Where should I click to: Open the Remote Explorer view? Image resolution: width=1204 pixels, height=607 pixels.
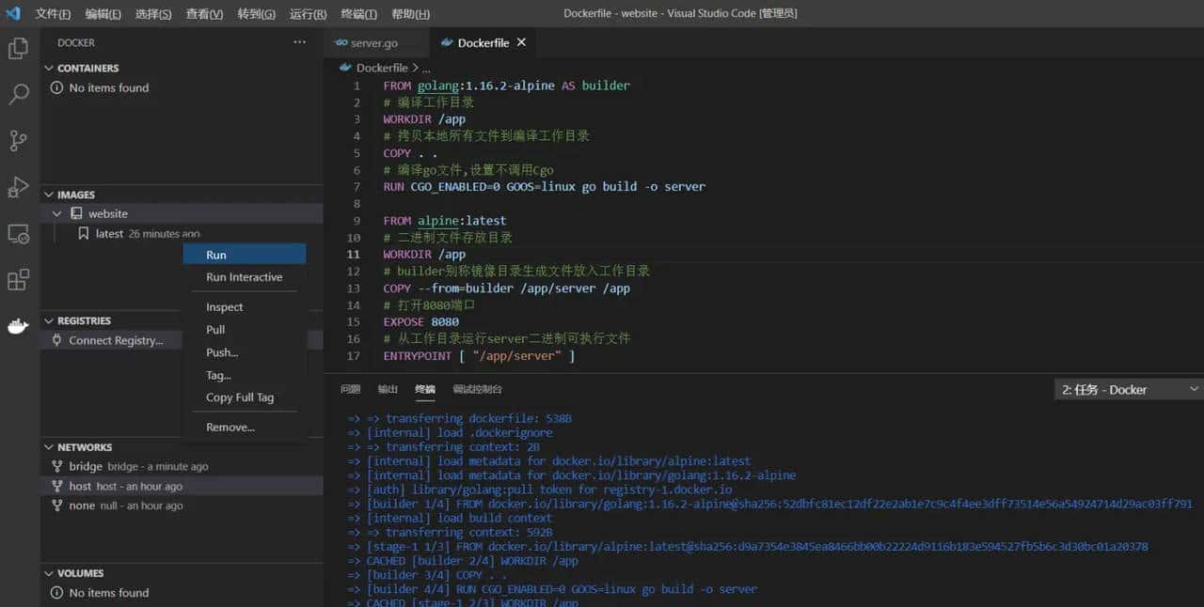click(19, 234)
